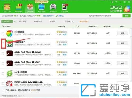Toggle the select-all checkbox beside 已选
The image size is (132, 98).
click(4, 90)
